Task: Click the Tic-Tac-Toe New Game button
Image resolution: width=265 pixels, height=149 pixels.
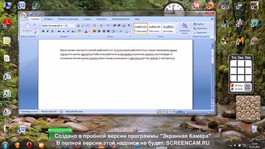Action: coord(247,87)
